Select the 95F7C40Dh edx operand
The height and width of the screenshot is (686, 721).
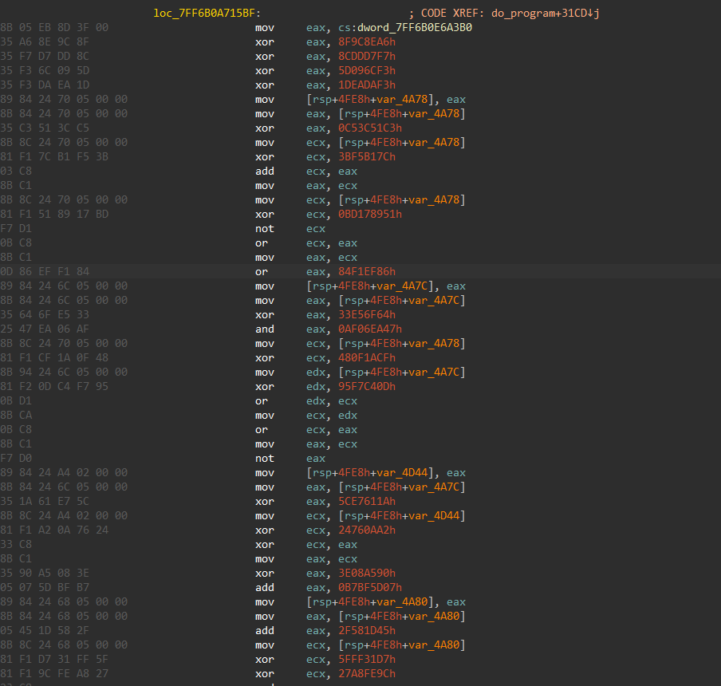pyautogui.click(x=368, y=387)
